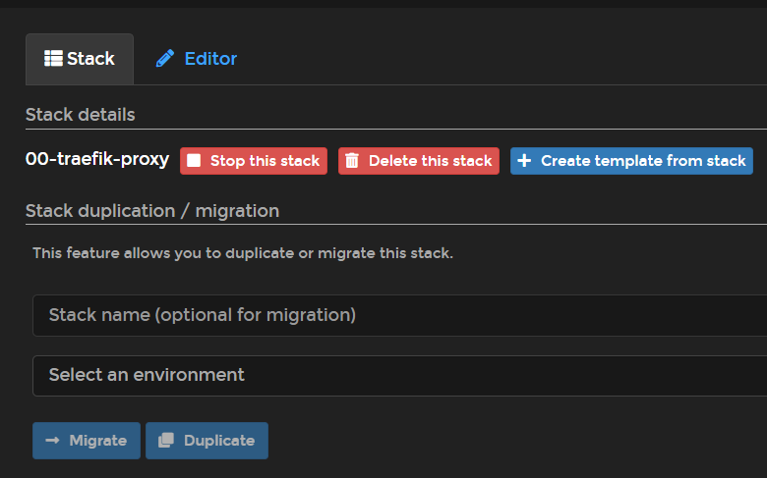The width and height of the screenshot is (767, 478).
Task: Click the 'This feature allows you' description text
Action: (243, 253)
